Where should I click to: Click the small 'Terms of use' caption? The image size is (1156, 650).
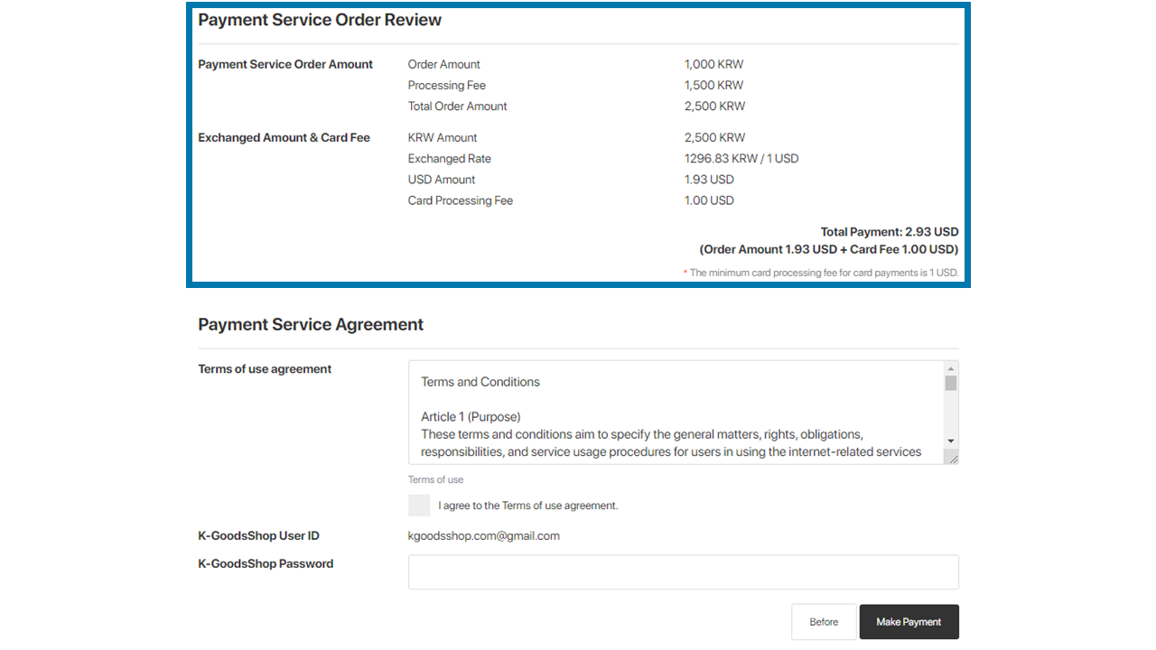point(435,479)
